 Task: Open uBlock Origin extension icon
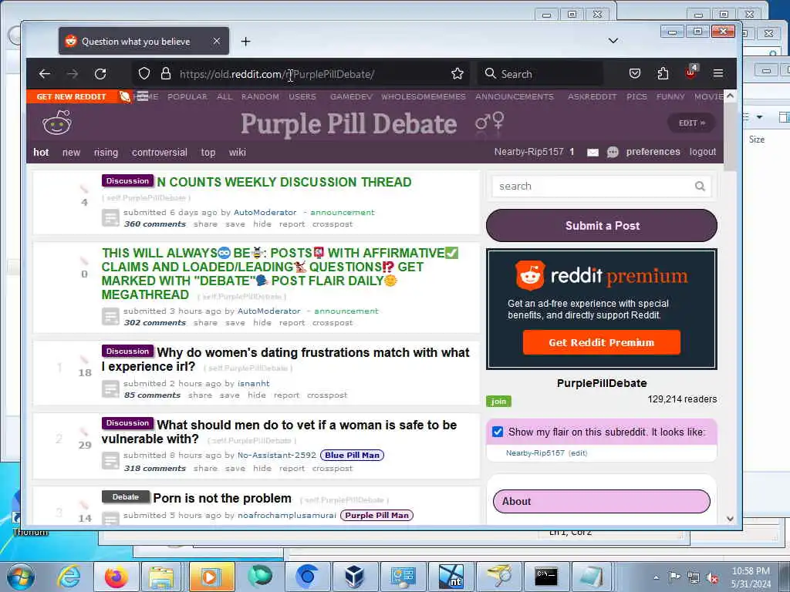pos(690,73)
